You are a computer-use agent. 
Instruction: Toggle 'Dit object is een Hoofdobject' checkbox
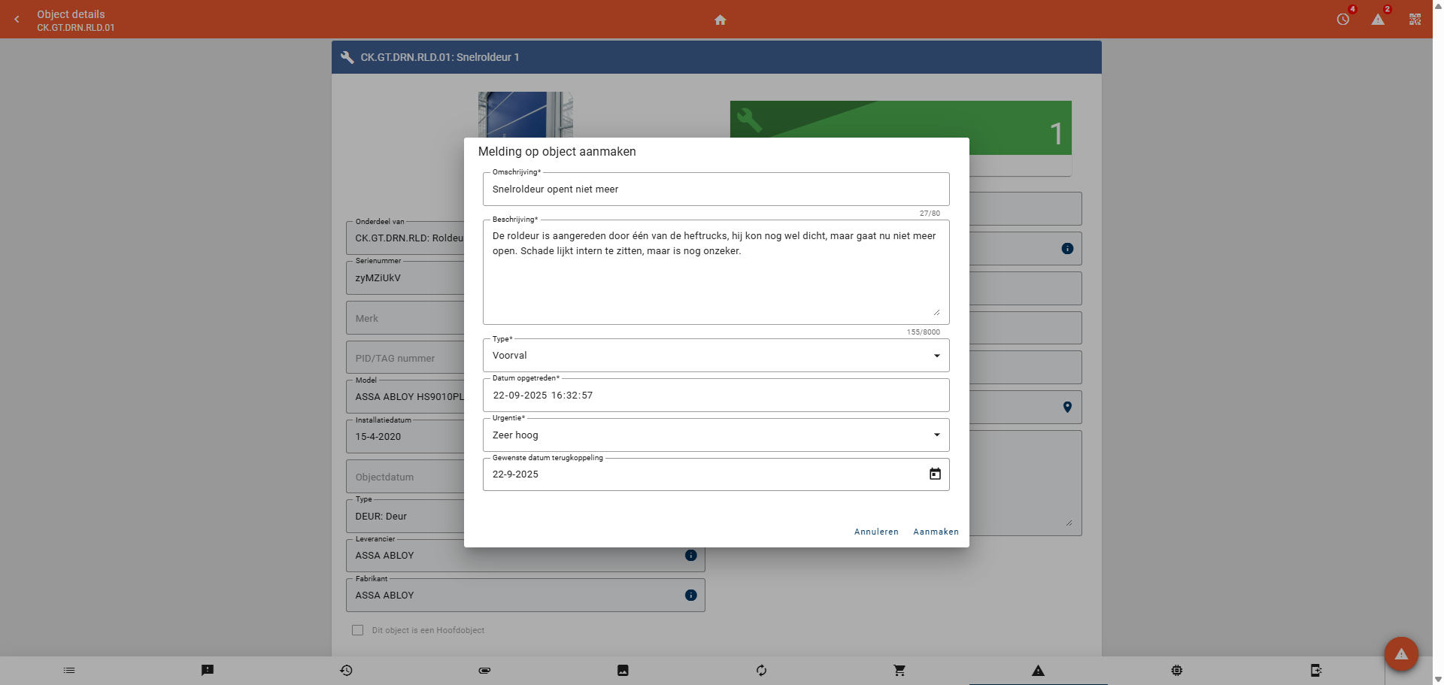358,630
